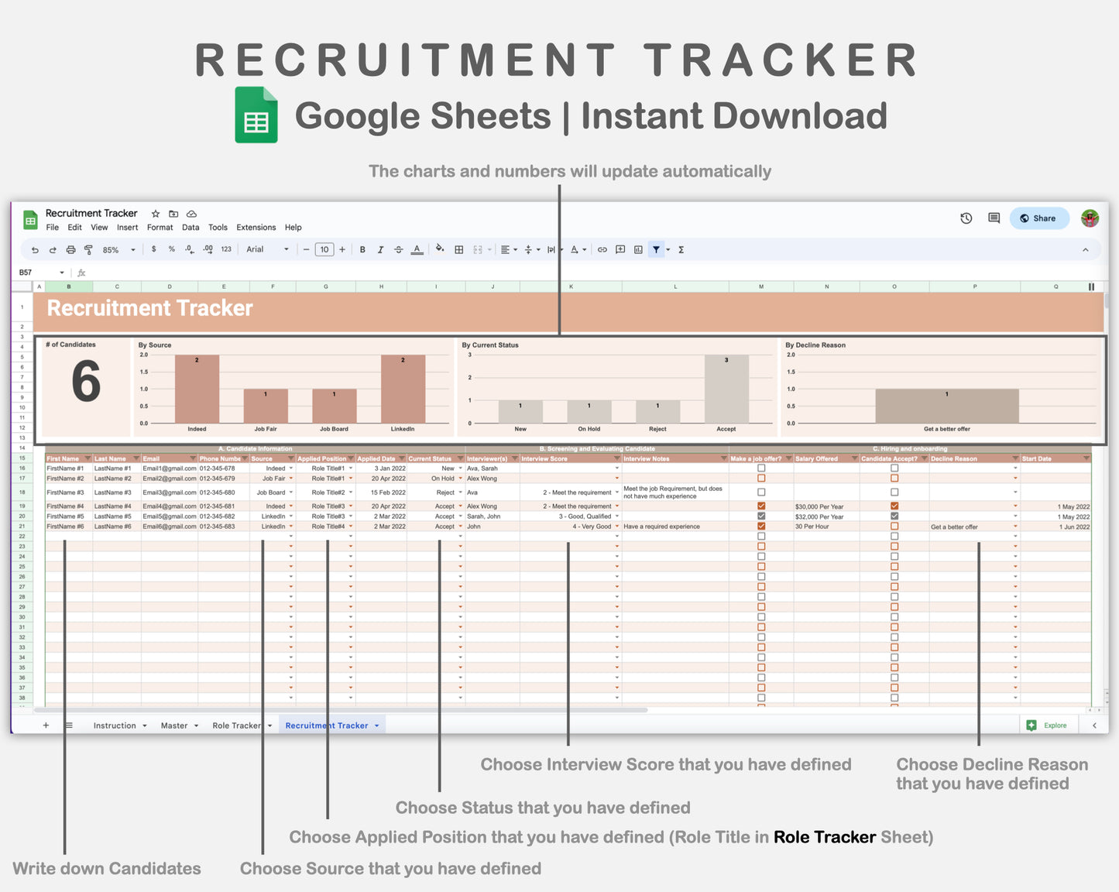The width and height of the screenshot is (1119, 892).
Task: Click the Share button
Action: click(1038, 218)
